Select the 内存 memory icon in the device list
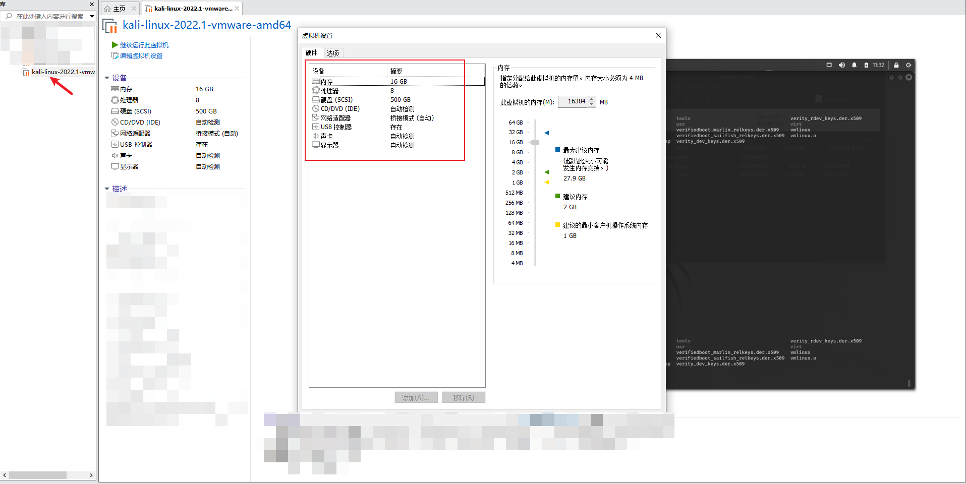 click(316, 82)
